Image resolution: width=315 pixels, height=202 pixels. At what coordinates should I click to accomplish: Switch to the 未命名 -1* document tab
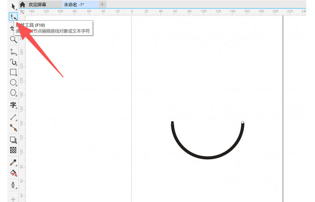click(74, 4)
